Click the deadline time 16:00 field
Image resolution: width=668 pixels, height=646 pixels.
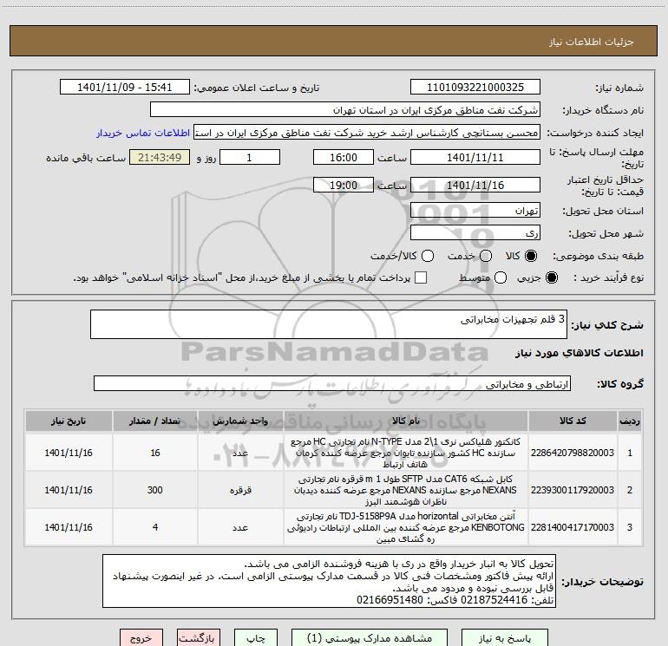coord(344,157)
